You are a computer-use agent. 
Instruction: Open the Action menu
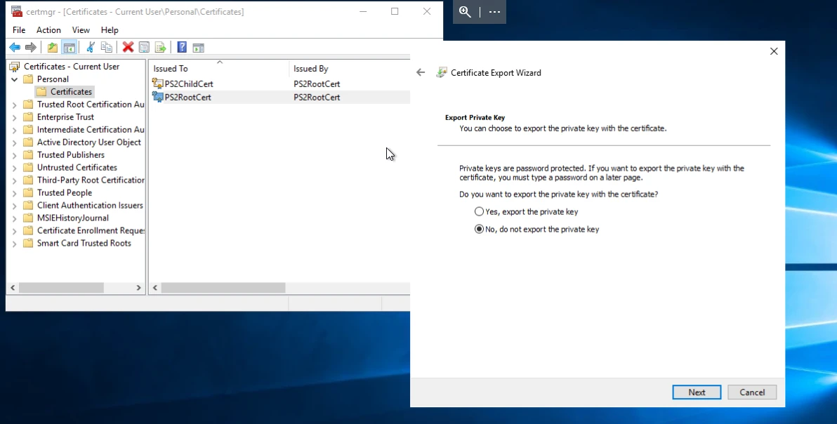coord(48,30)
